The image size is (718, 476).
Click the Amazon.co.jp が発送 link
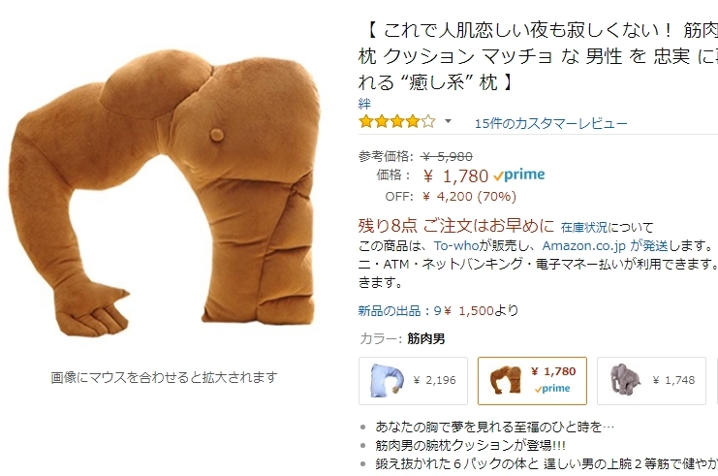click(x=605, y=246)
